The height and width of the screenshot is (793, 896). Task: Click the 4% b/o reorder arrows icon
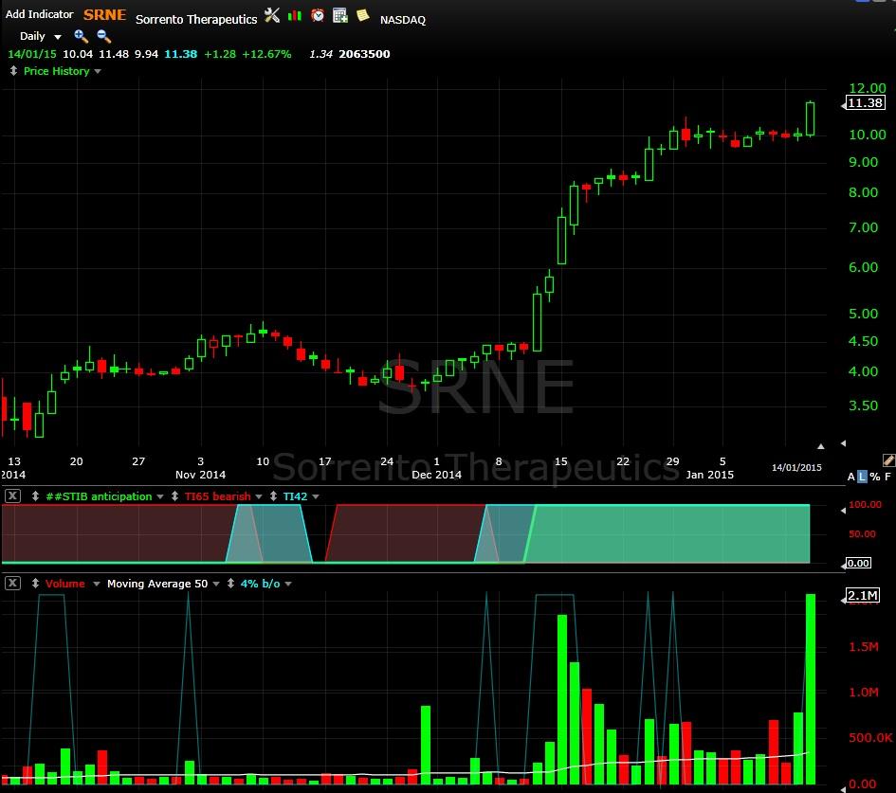tap(230, 583)
